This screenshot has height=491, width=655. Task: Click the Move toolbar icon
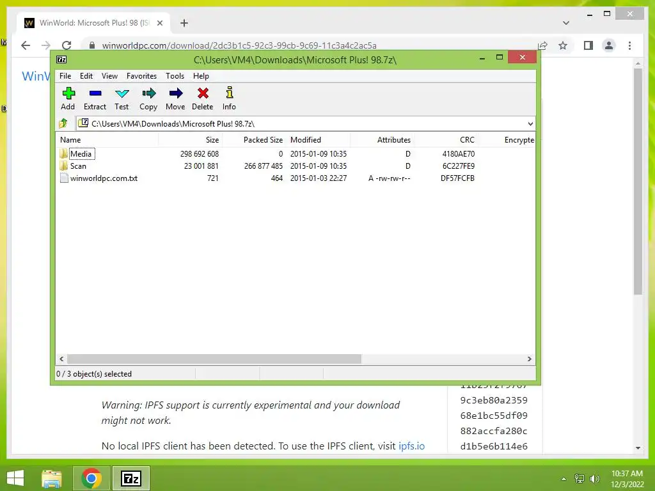tap(175, 93)
